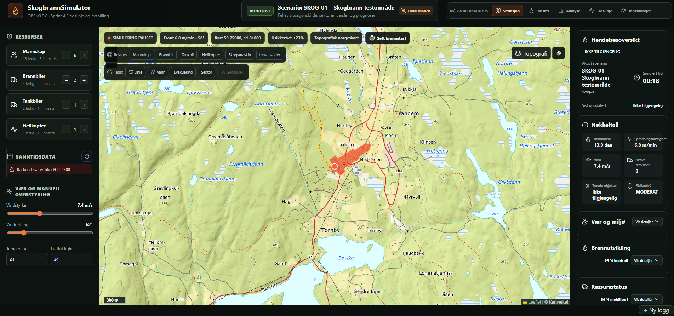The height and width of the screenshot is (316, 674).
Task: Expand Ressursstatus details
Action: [646, 299]
